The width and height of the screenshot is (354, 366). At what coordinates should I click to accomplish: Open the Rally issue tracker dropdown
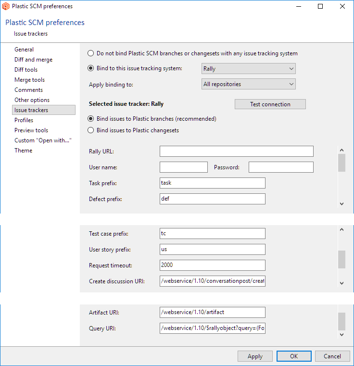tap(249, 69)
